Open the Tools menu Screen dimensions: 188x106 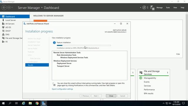[x=168, y=8]
